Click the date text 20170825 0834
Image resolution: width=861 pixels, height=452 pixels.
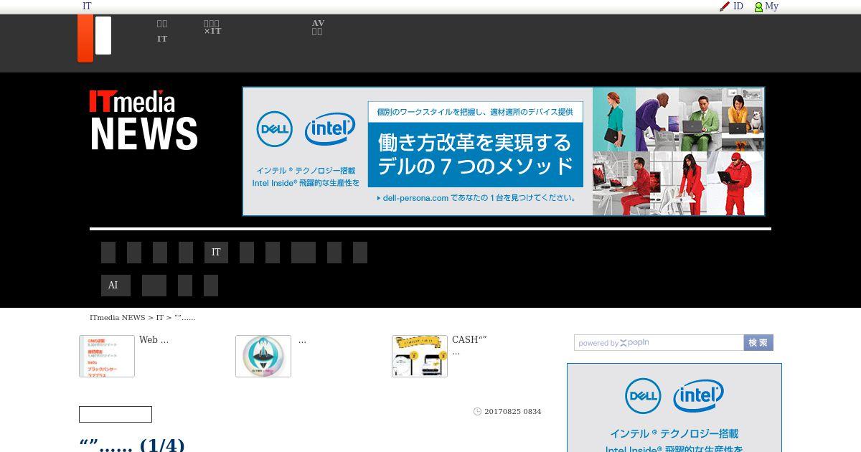[512, 412]
